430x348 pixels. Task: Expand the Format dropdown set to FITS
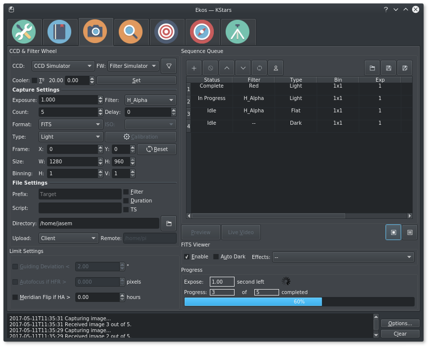70,124
